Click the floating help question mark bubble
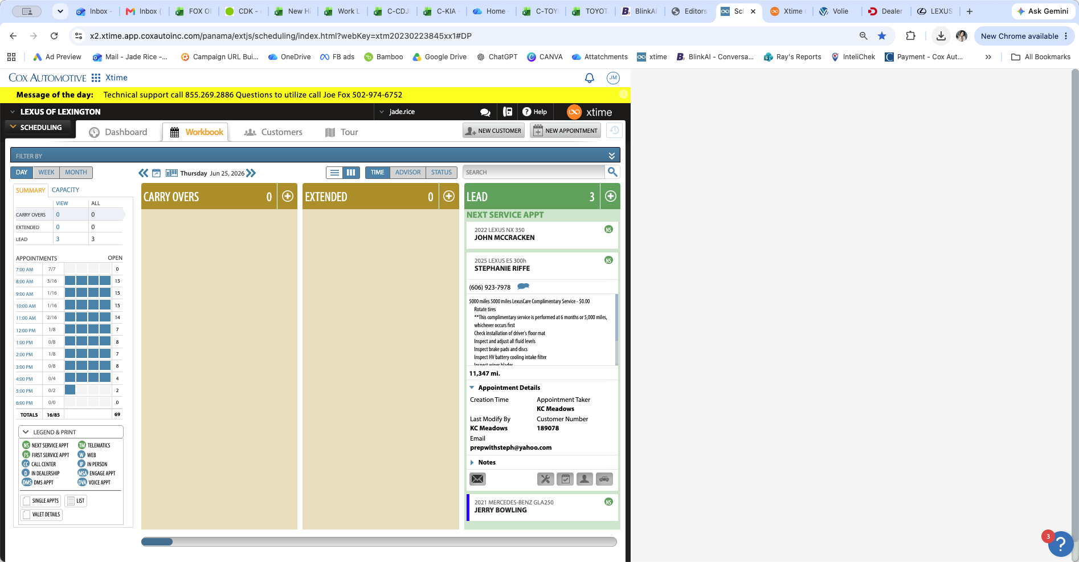 point(1061,544)
